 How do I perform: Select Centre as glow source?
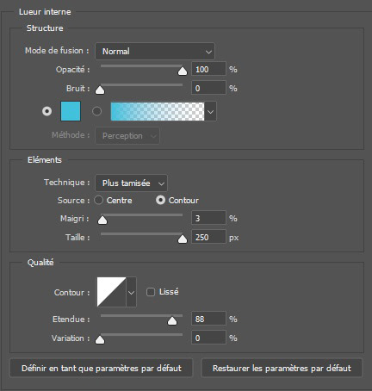99,200
